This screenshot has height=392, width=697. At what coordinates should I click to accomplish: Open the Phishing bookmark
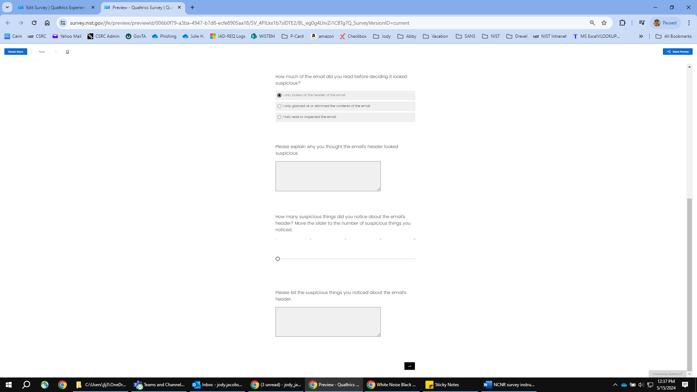(x=164, y=36)
